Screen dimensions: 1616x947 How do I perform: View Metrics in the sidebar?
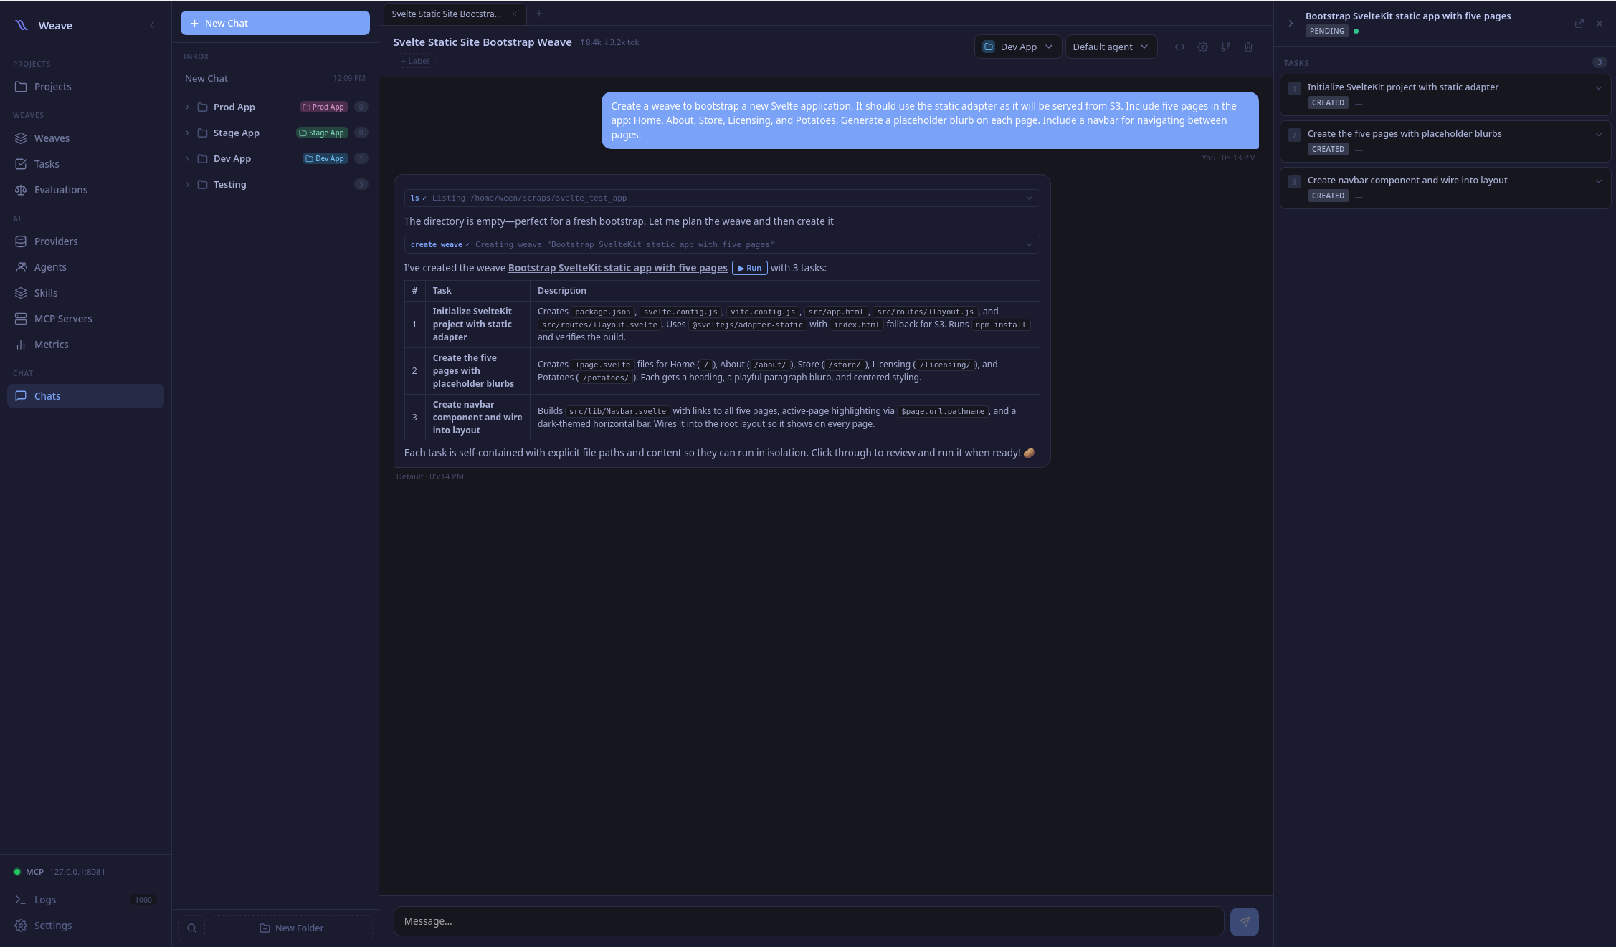pos(85,345)
